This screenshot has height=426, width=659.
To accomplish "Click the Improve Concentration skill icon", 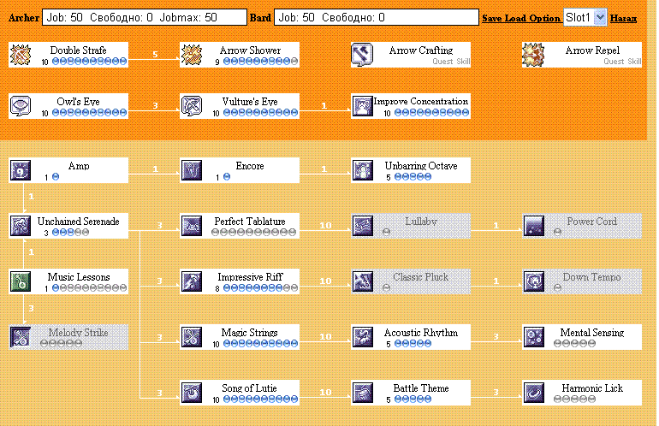I will click(x=363, y=106).
